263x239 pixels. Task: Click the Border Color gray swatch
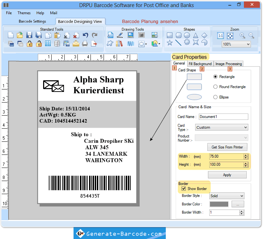tap(219, 204)
